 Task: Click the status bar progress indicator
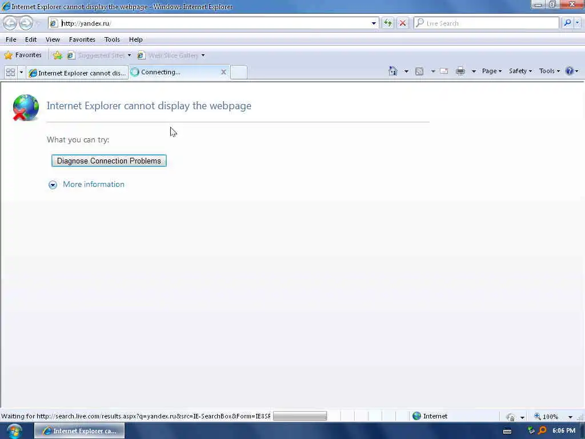pos(300,416)
